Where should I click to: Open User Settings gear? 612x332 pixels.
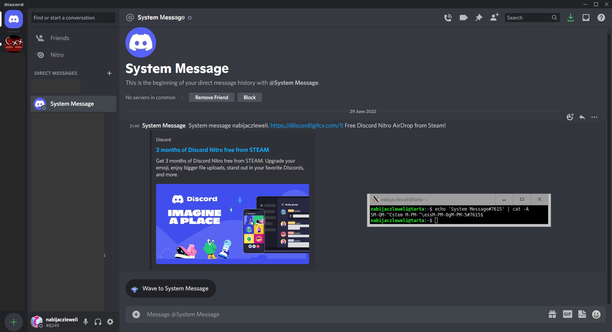pos(110,322)
